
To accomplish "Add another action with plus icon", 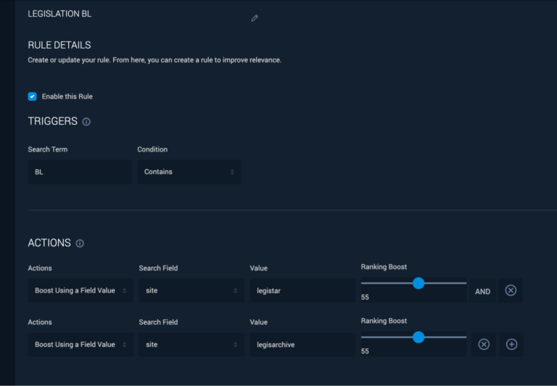I will [511, 345].
